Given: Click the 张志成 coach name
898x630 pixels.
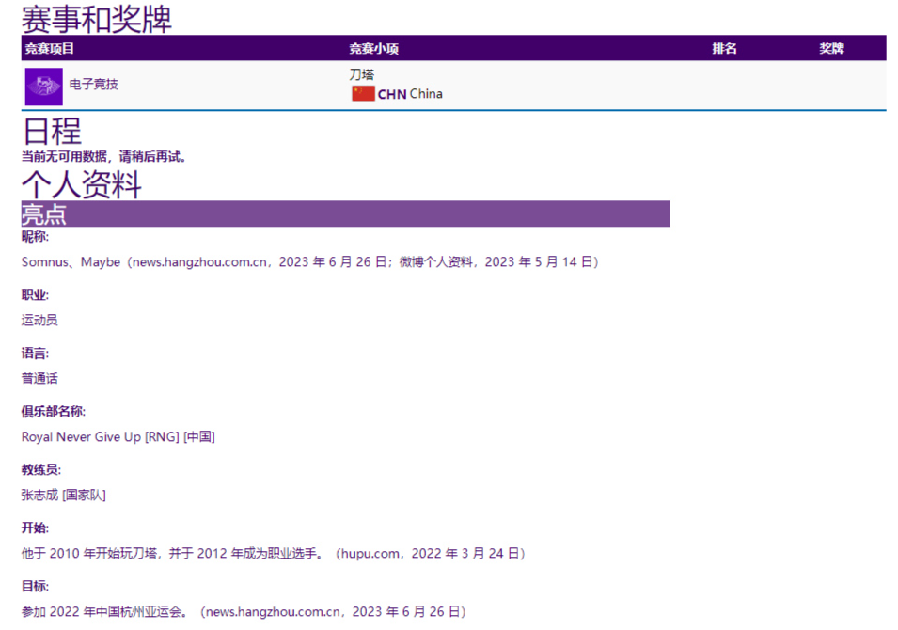Looking at the screenshot, I should click(64, 495).
